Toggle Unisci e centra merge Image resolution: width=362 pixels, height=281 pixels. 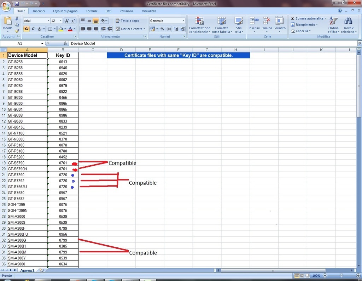tap(130, 29)
